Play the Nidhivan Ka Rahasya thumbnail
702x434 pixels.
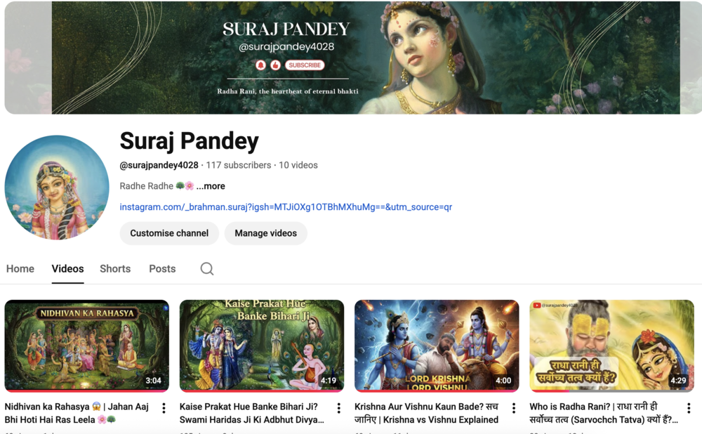coord(87,346)
